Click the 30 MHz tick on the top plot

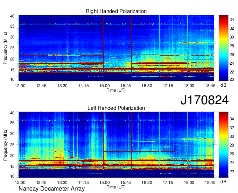[x=12, y=37]
